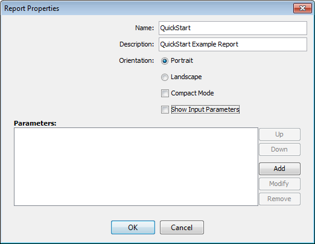This screenshot has height=244, width=315.
Task: Click into the Name field containing QuickStart
Action: [x=233, y=28]
